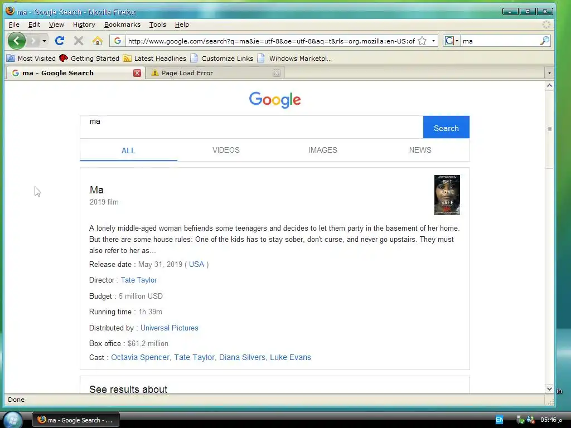Reload the current page

(60, 41)
